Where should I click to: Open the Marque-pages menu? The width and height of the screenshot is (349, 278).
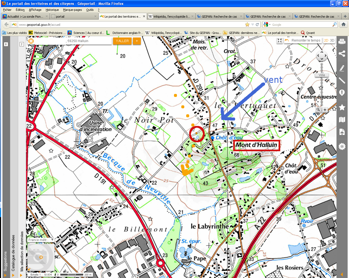(x=72, y=10)
